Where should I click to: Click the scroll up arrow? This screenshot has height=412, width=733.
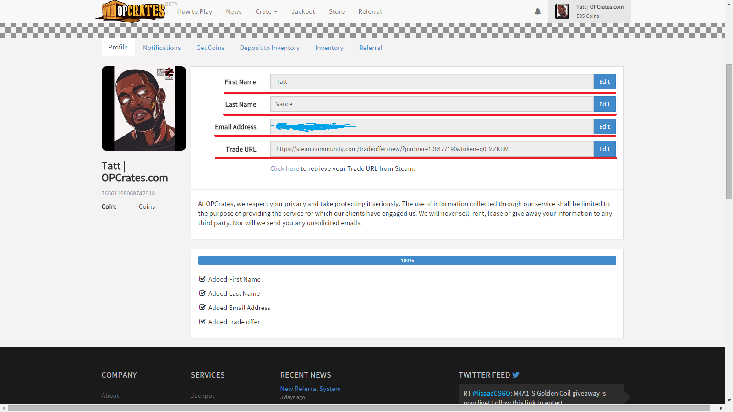point(729,4)
